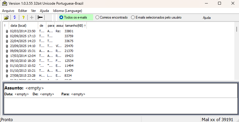Click the blue refresh arrows icon
239x122 pixels.
(15, 17)
